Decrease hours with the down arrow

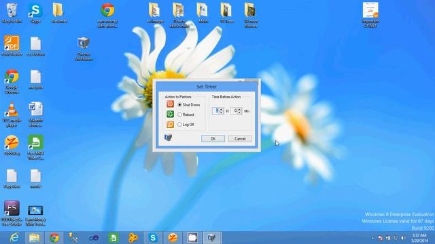click(x=221, y=113)
